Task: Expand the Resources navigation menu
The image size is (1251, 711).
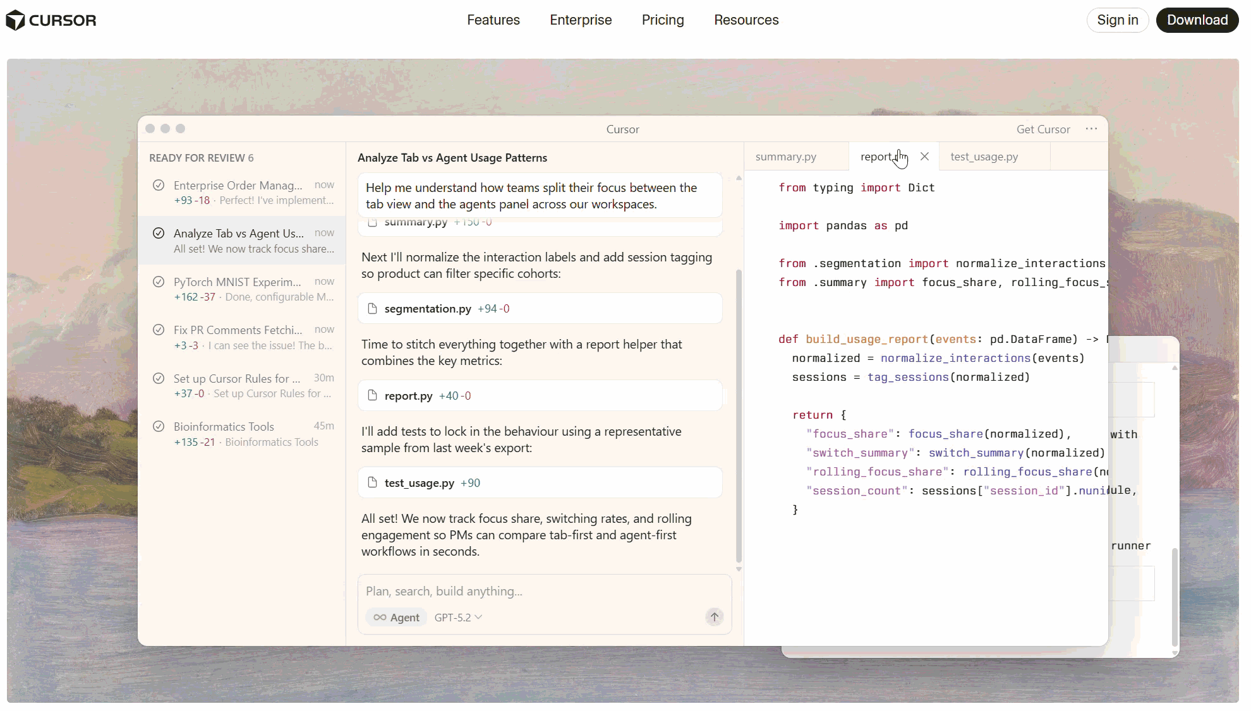Action: point(746,20)
